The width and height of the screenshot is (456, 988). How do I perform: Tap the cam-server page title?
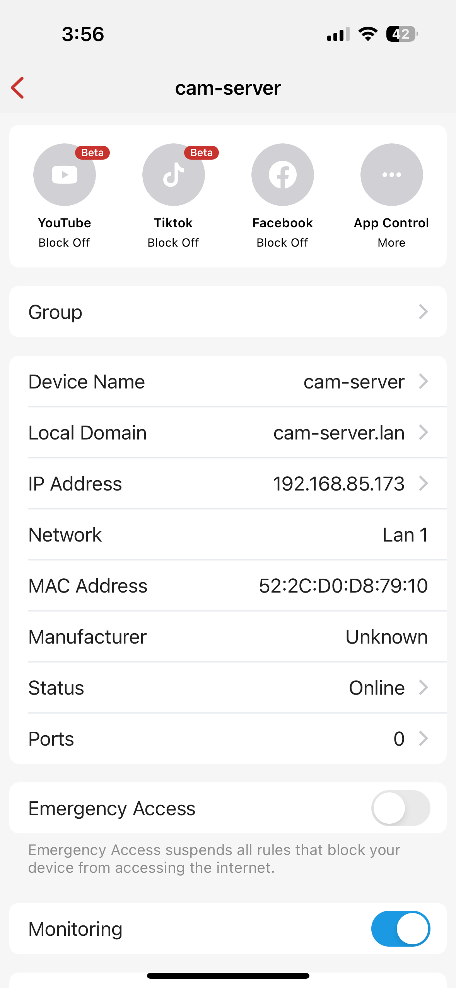(x=228, y=88)
